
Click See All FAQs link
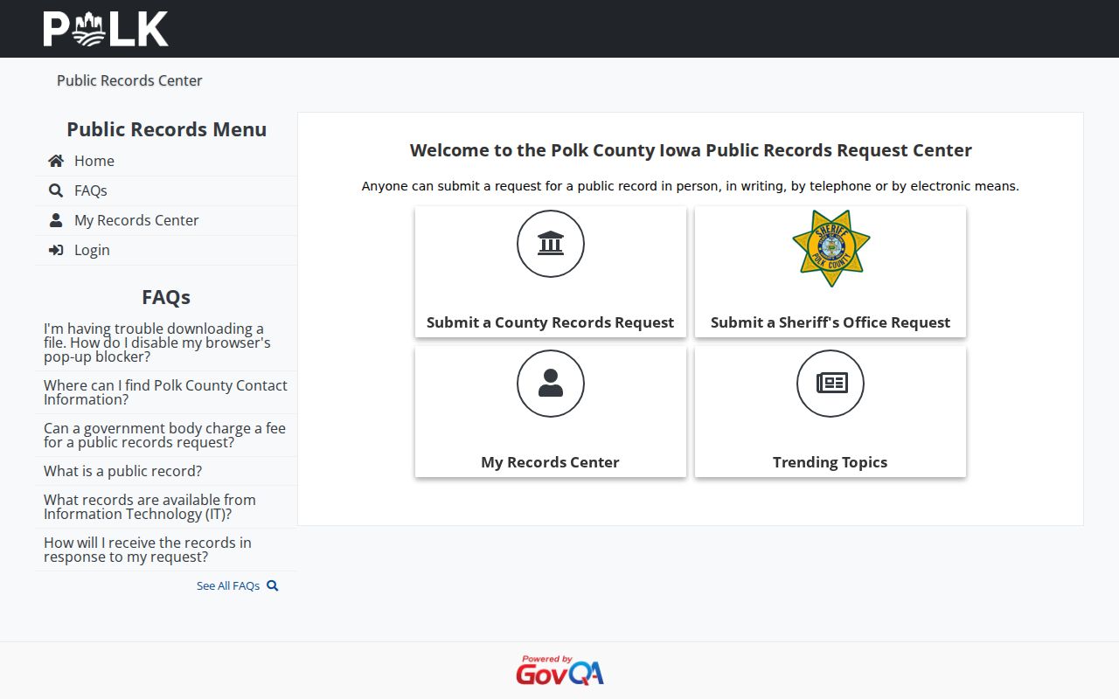click(228, 585)
